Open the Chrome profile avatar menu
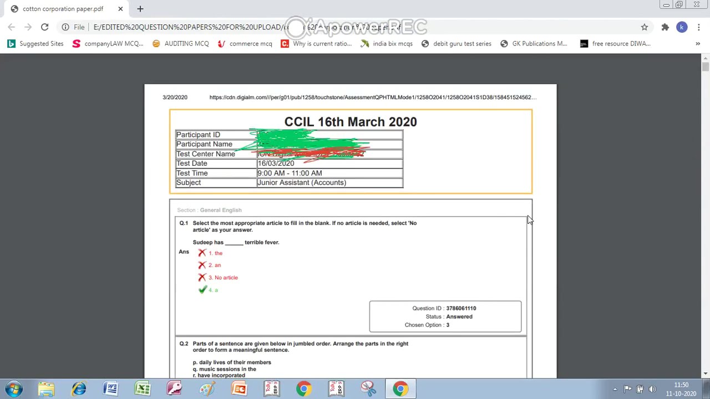Viewport: 710px width, 399px height. 682,27
